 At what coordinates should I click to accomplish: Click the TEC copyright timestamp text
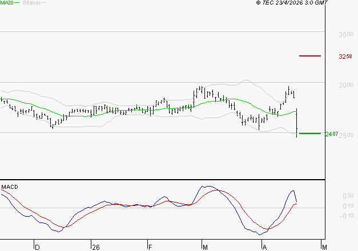pyautogui.click(x=292, y=3)
